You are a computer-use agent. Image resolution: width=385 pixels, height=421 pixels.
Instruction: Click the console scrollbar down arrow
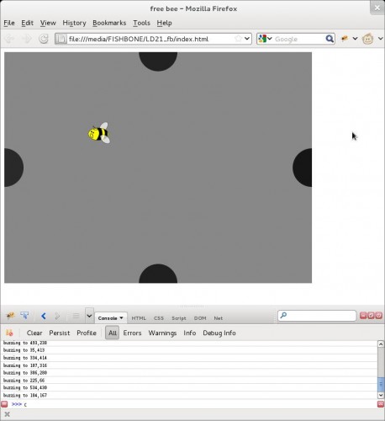(x=381, y=395)
